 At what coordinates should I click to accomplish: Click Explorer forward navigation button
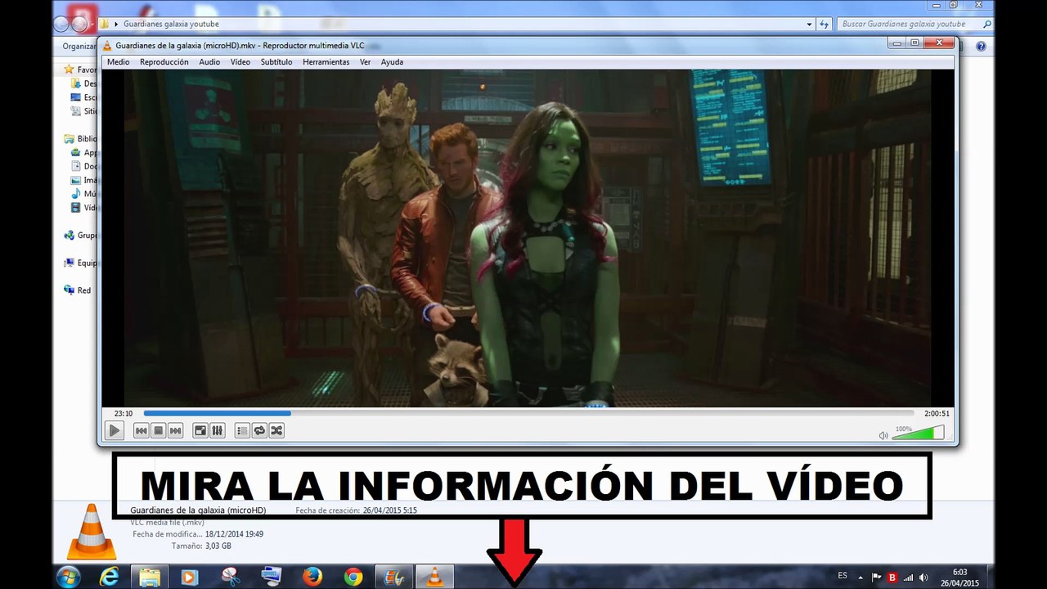click(x=79, y=24)
